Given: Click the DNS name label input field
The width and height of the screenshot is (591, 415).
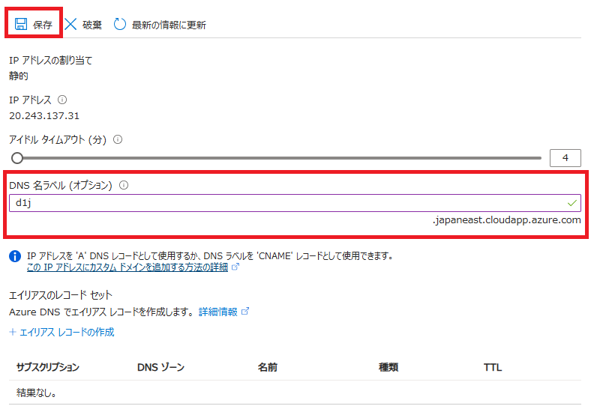Looking at the screenshot, I should [295, 203].
